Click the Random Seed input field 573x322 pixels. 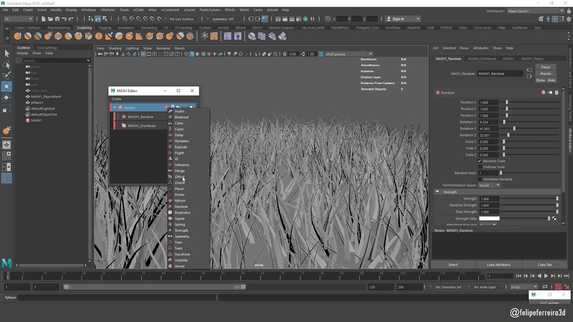point(488,173)
